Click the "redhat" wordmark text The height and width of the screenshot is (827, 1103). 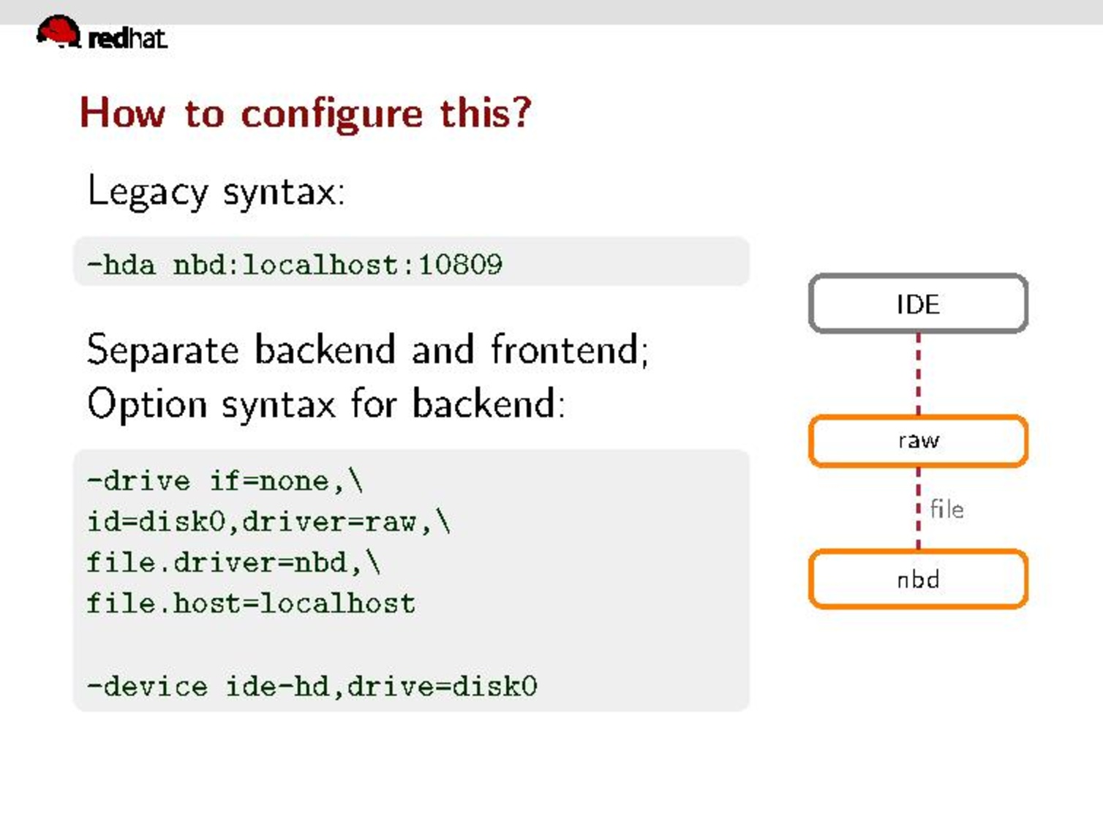[x=127, y=38]
